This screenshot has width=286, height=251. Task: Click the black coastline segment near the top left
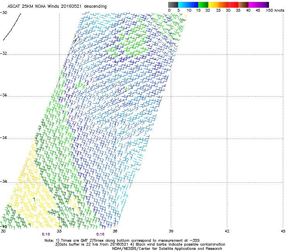click(12, 27)
